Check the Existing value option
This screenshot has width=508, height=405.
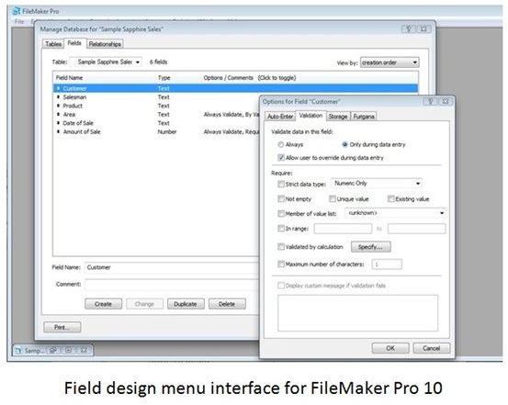390,198
